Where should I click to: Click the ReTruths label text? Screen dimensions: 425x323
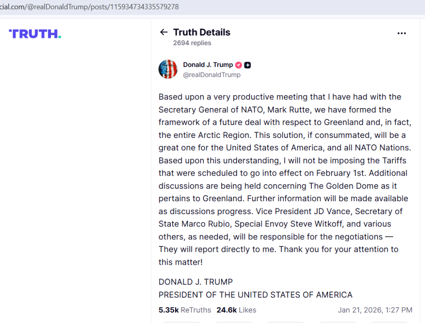[x=196, y=310]
